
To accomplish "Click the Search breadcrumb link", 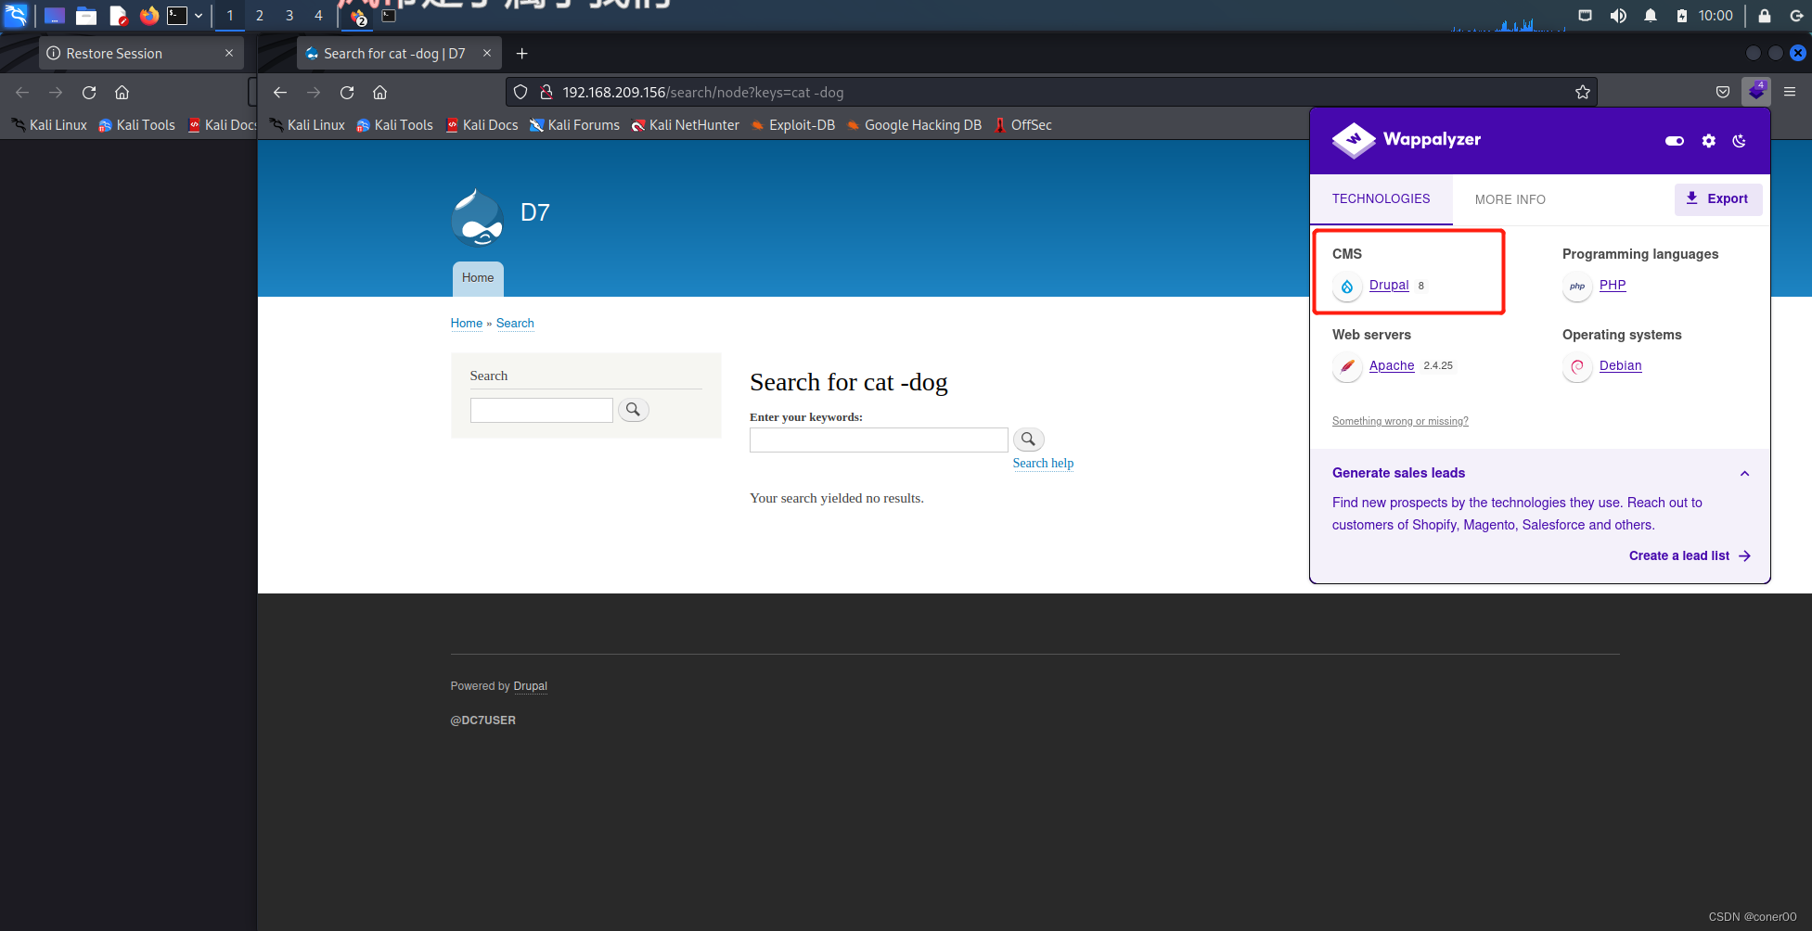I will [515, 323].
